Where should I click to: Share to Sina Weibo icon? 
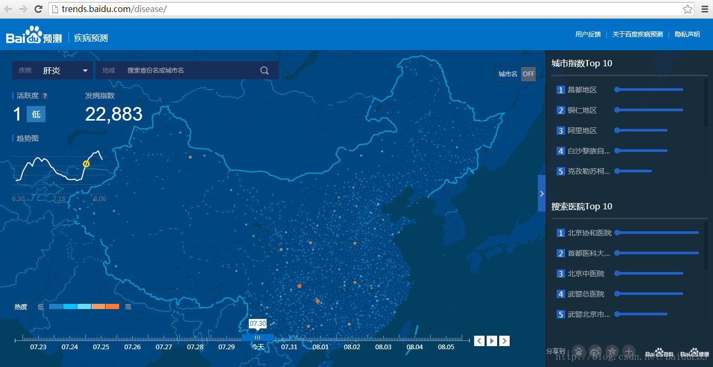[595, 352]
